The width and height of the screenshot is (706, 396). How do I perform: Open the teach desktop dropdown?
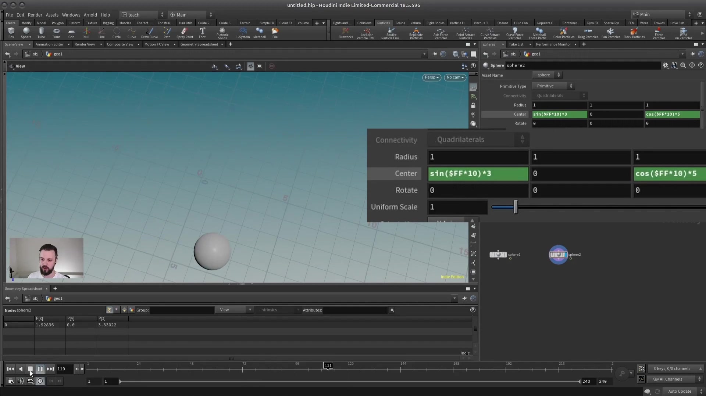coord(142,15)
